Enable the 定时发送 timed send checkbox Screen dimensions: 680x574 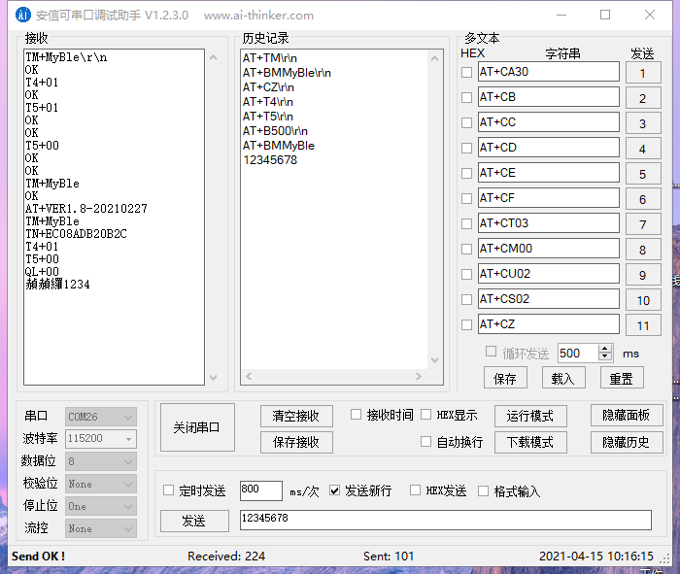(168, 490)
